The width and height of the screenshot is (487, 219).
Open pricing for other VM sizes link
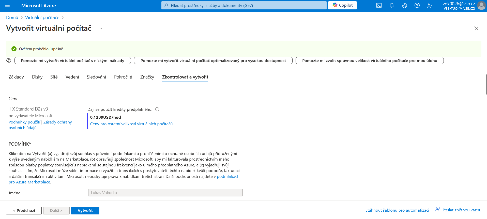click(x=131, y=124)
